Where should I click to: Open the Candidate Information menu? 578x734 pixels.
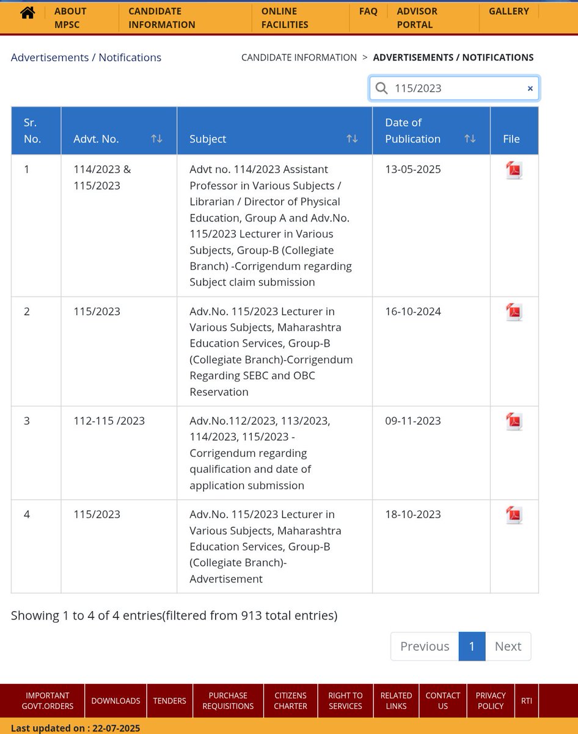[x=162, y=18]
